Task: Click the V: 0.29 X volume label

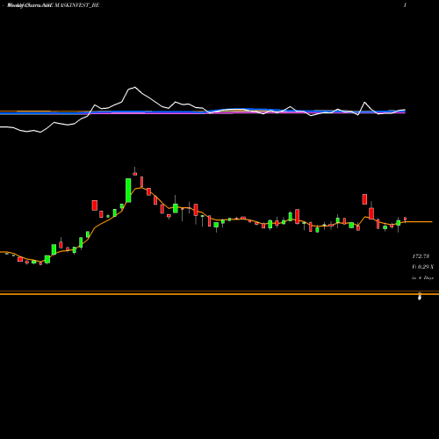Action: (x=422, y=267)
